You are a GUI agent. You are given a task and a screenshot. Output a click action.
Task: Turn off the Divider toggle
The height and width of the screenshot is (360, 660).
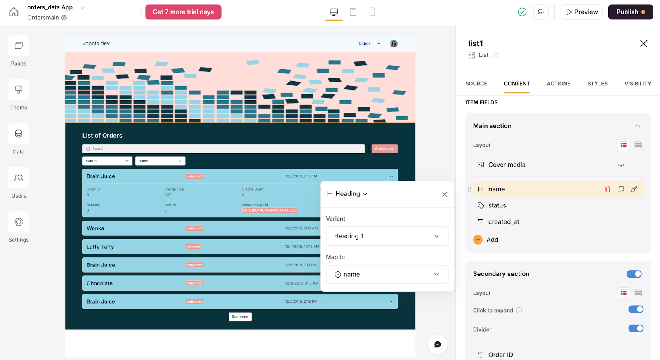point(636,329)
